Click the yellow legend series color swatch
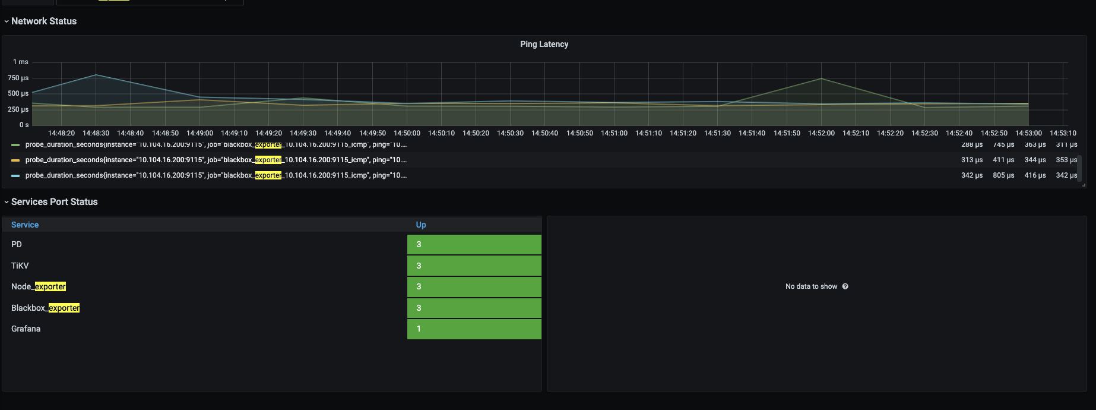The image size is (1096, 410). click(15, 160)
